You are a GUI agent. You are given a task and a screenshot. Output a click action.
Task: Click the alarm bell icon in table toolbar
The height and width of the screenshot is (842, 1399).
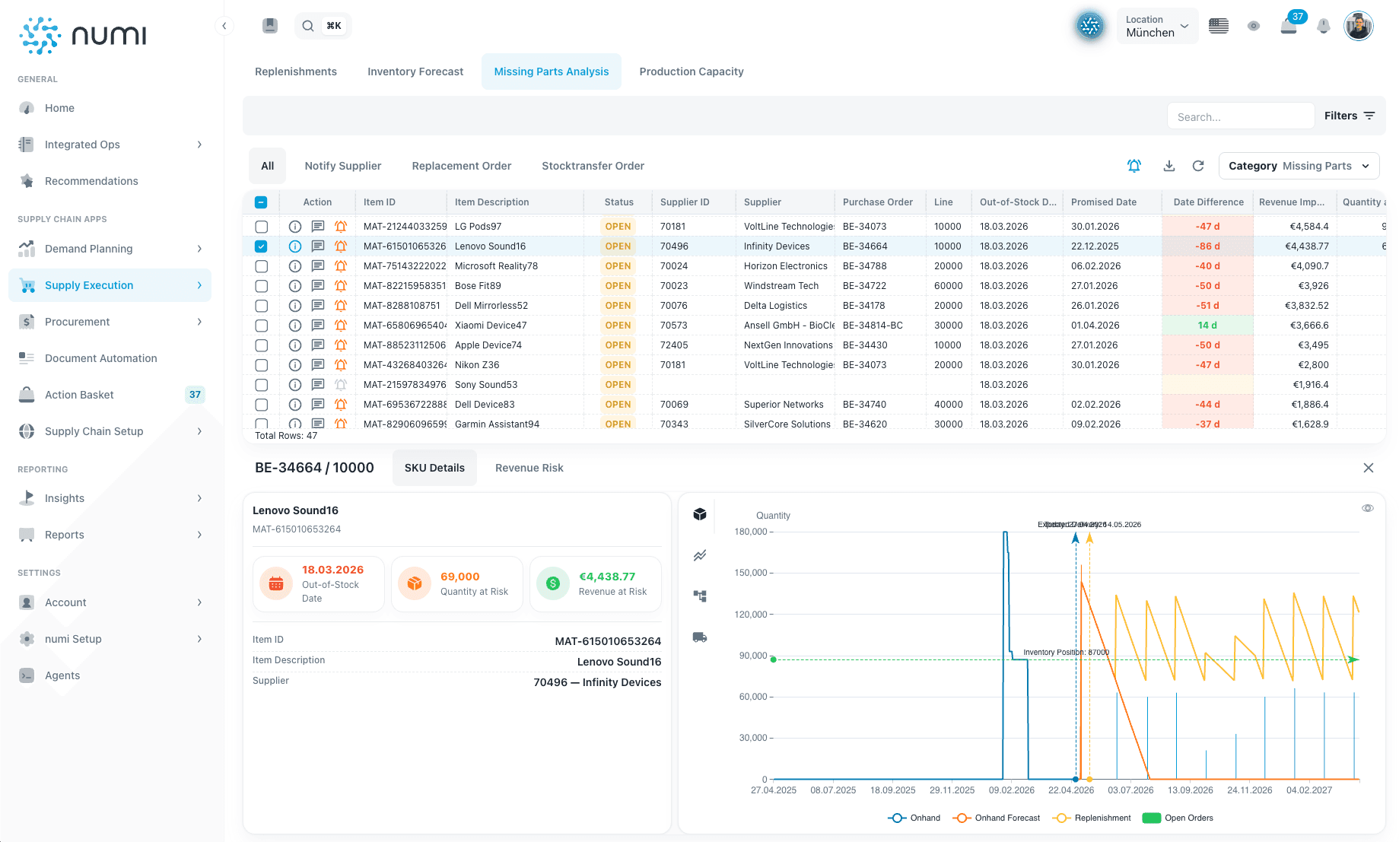(1134, 166)
